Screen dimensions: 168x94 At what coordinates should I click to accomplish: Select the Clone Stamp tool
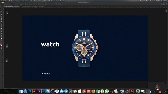click(x=1, y=21)
